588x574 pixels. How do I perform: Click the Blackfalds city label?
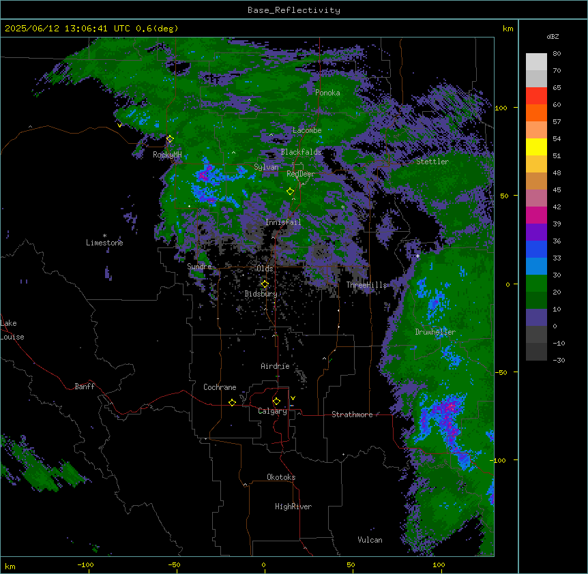301,152
